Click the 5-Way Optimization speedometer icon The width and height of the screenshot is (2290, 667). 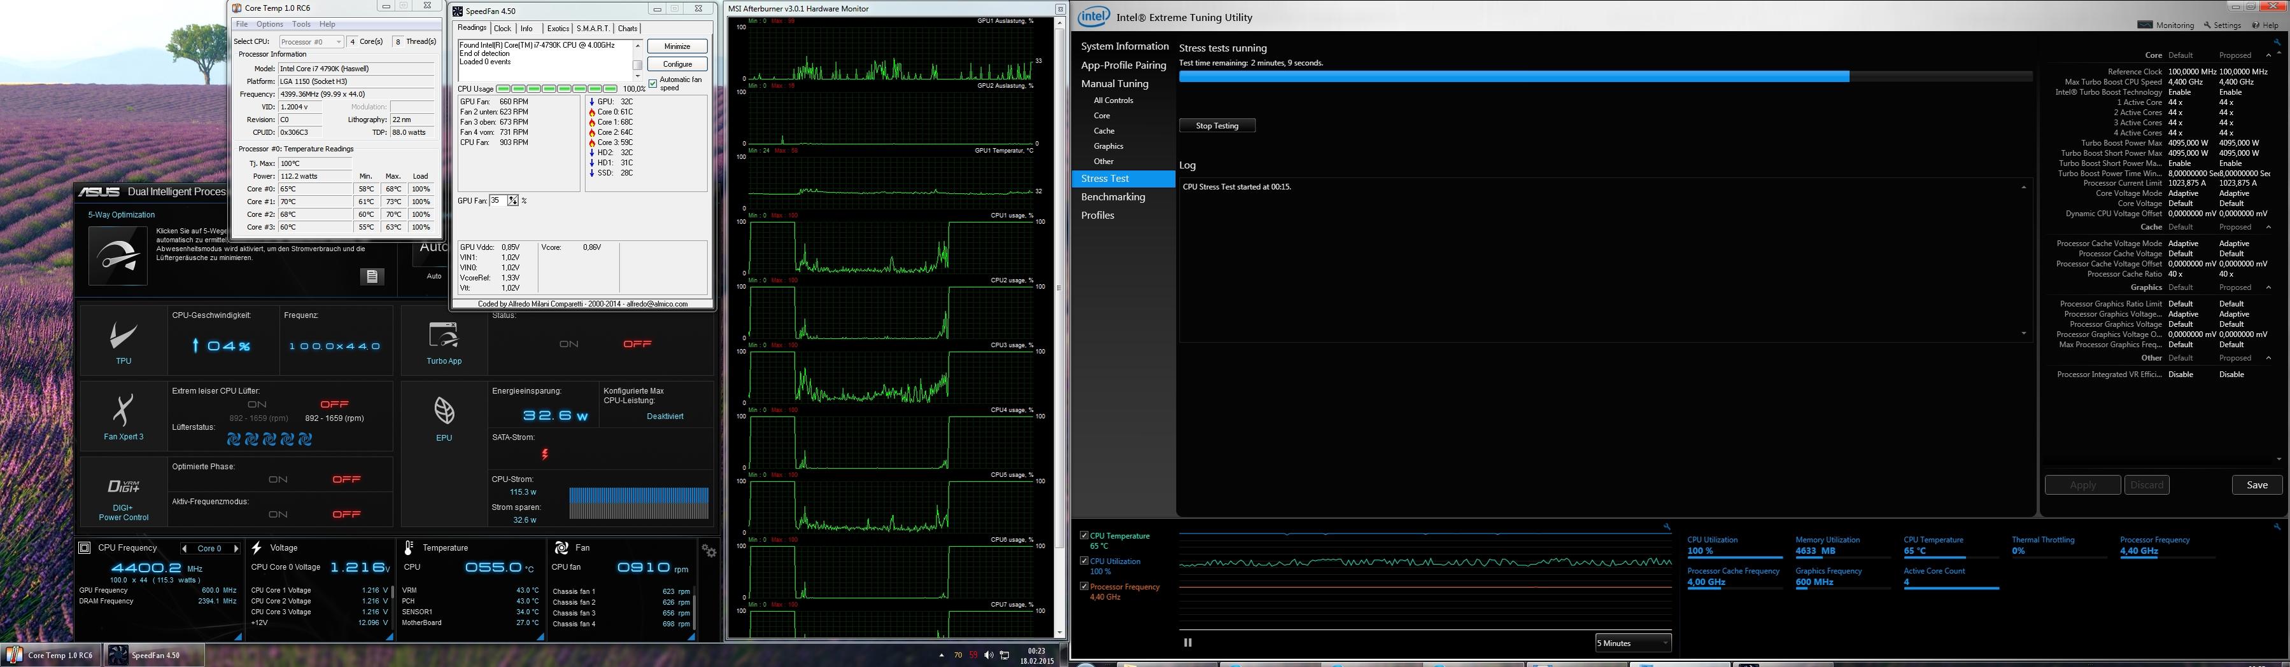point(118,256)
